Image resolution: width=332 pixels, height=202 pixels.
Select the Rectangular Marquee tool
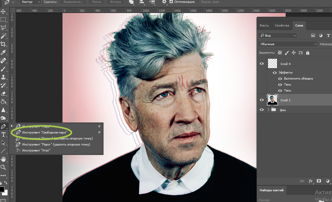tap(3, 20)
